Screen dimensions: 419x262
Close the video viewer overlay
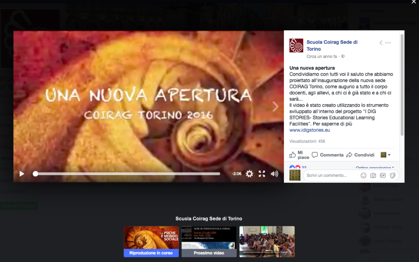tap(414, 2)
